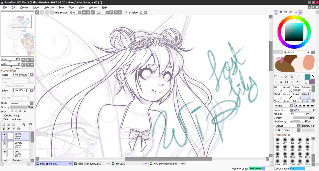Select the Zoom magnifier tool
Image resolution: width=319 pixels, height=171 pixels.
[281, 82]
